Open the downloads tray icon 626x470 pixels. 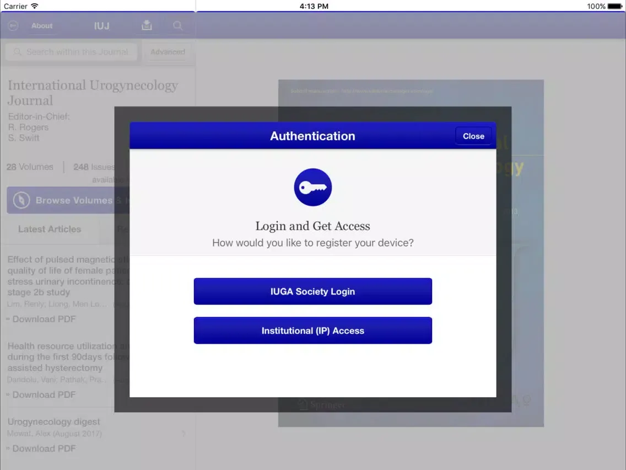click(x=147, y=25)
